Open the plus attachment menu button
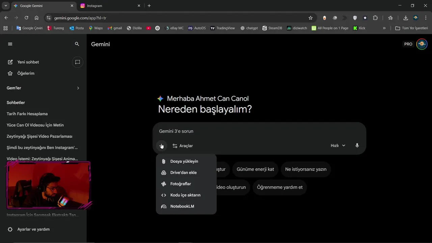The width and height of the screenshot is (432, 243). [161, 146]
